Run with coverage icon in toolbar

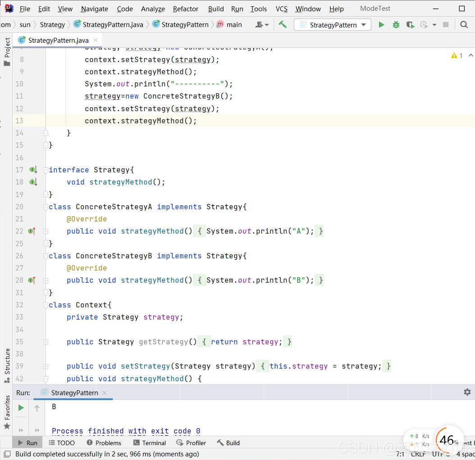[410, 25]
